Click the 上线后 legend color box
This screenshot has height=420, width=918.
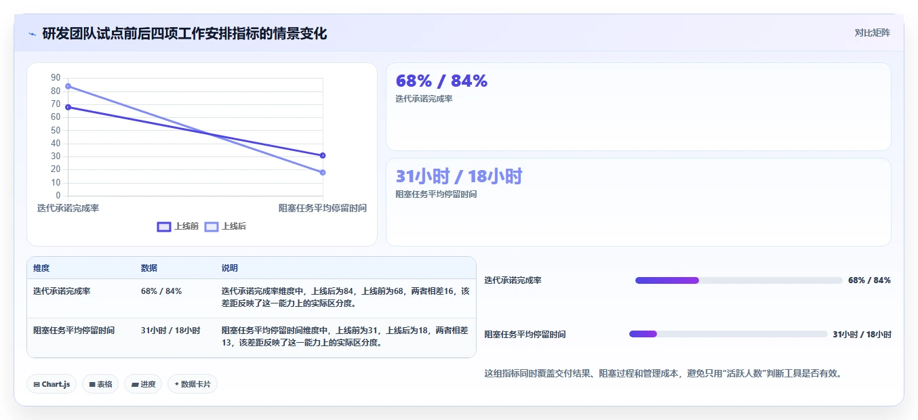(211, 226)
